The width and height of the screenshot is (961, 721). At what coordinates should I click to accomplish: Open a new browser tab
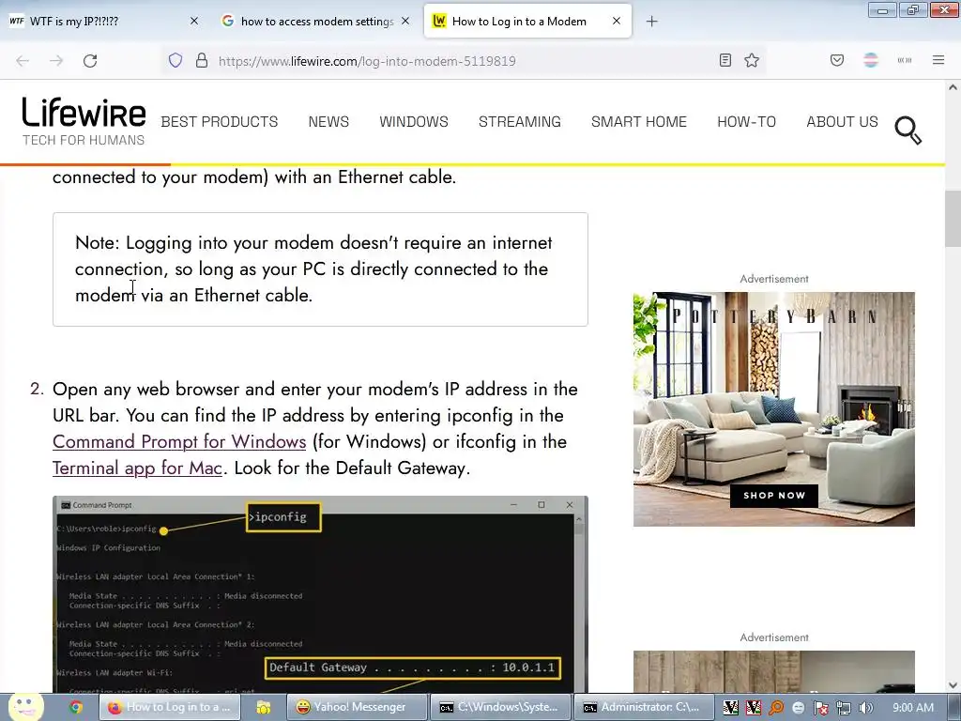(x=651, y=22)
